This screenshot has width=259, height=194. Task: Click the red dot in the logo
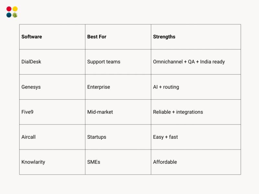click(x=9, y=9)
